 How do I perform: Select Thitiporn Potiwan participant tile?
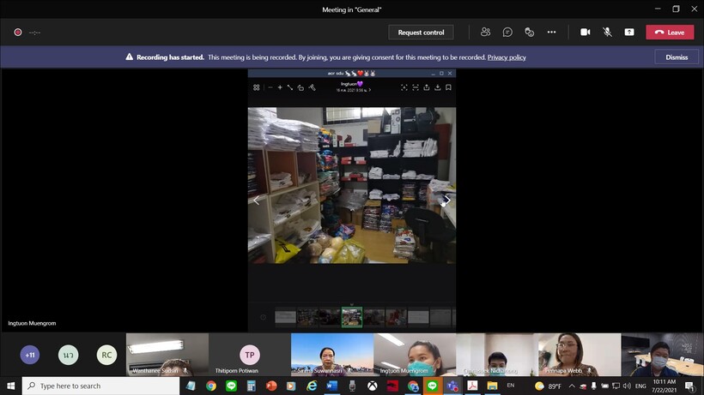[x=249, y=355]
